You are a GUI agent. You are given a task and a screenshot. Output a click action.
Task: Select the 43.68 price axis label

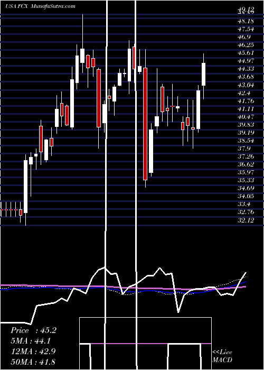246,77
